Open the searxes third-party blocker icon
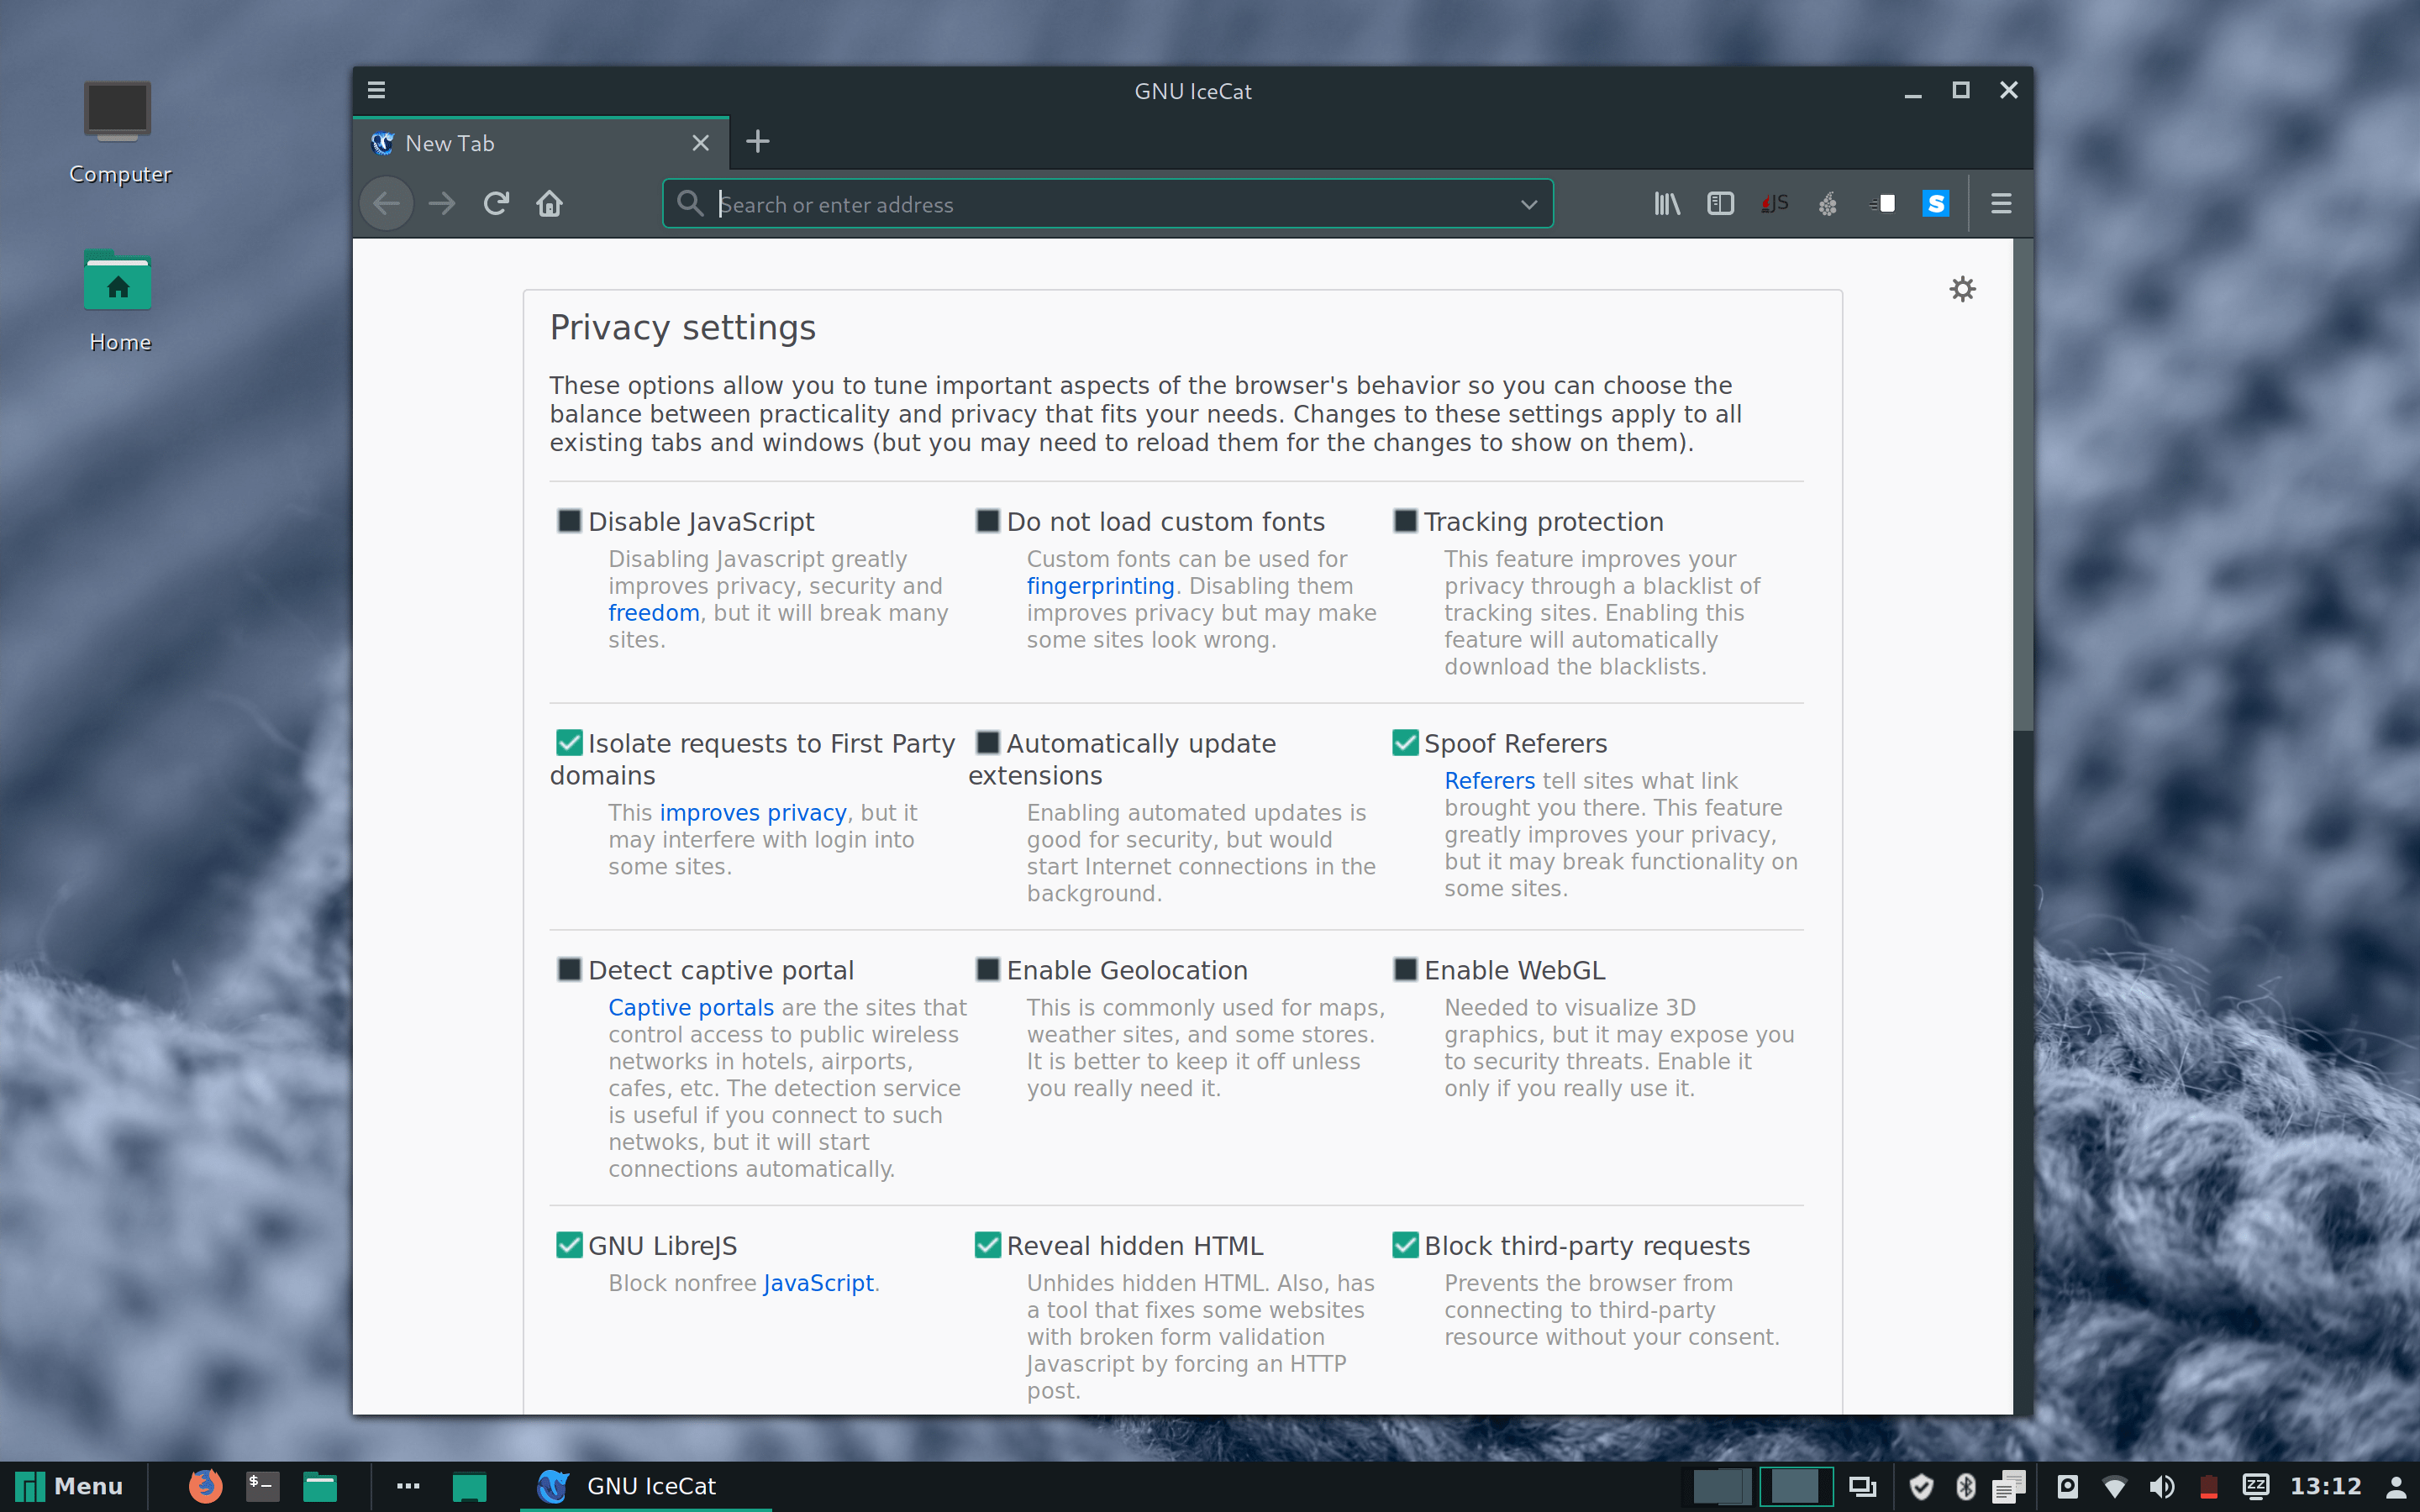Viewport: 2420px width, 1512px height. [1882, 204]
